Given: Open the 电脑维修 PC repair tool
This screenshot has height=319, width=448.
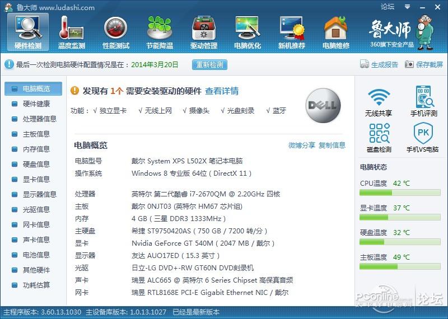Looking at the screenshot, I should click(x=335, y=32).
